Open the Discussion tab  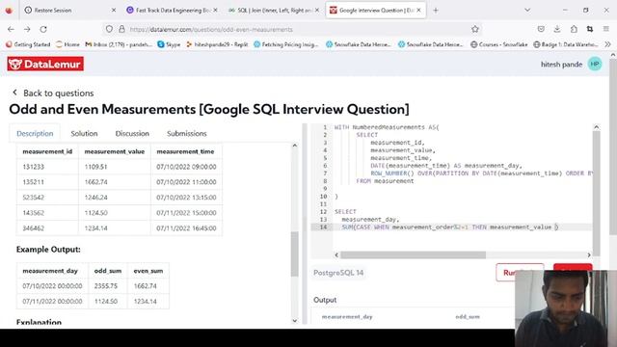tap(132, 133)
